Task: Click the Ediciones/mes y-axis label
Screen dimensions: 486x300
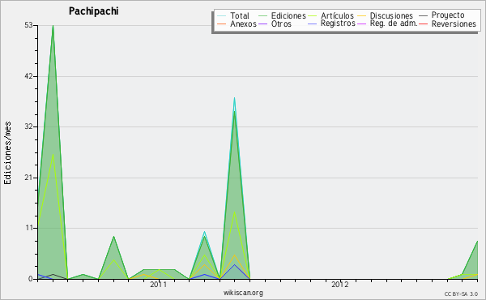Action: coord(7,153)
